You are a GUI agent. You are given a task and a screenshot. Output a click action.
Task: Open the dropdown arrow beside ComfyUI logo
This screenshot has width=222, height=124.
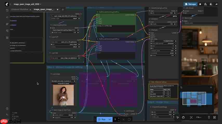click(10, 4)
